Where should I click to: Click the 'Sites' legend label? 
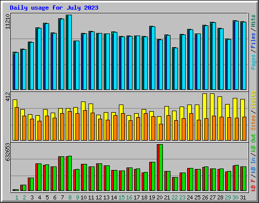coord(253,123)
